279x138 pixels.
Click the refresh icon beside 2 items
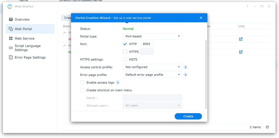(267, 127)
